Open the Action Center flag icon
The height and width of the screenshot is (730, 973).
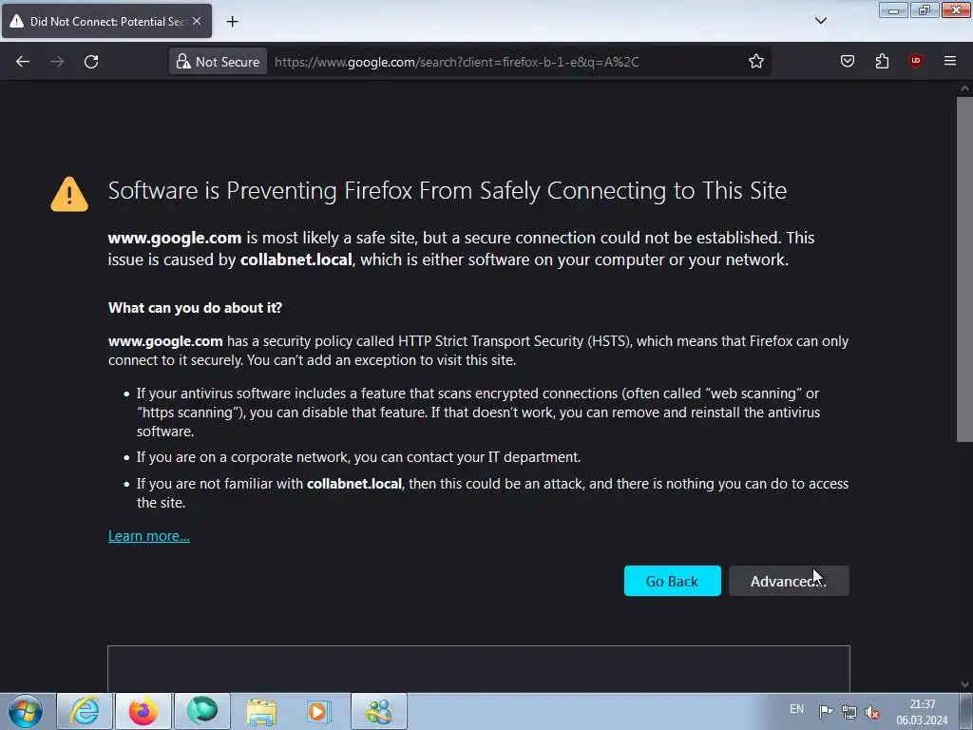click(826, 711)
